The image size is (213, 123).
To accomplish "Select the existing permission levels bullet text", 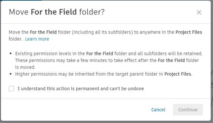I will [x=109, y=60].
